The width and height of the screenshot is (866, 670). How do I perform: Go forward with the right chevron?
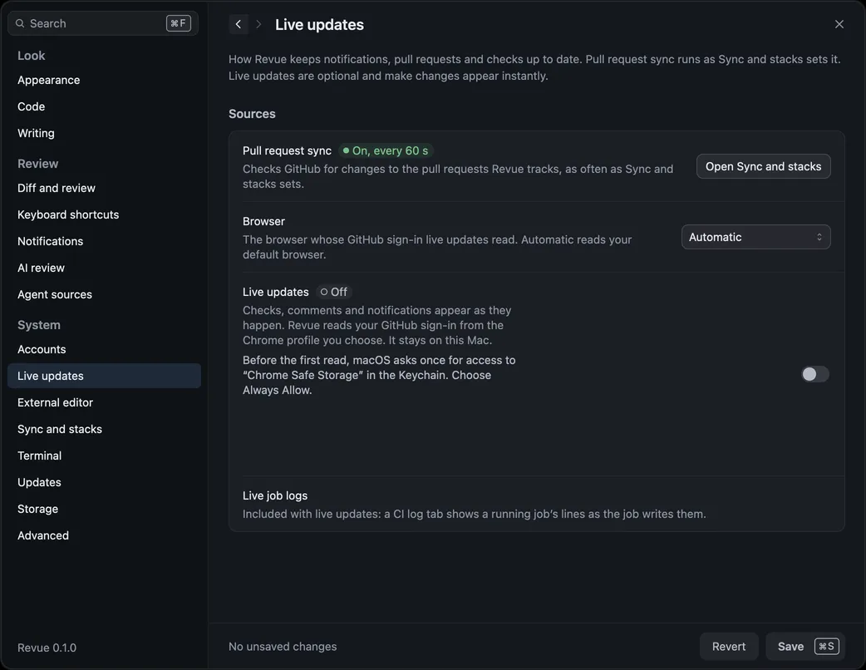[x=258, y=24]
